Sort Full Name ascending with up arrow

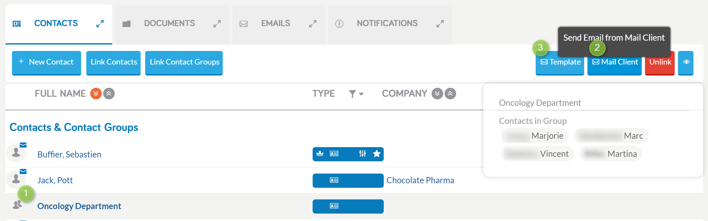[x=109, y=94]
